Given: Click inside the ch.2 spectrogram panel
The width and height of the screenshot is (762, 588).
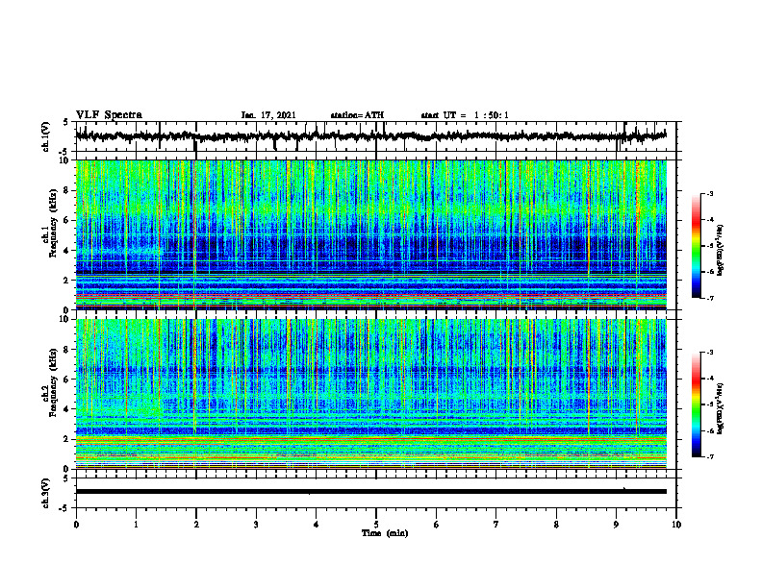Looking at the screenshot, I should pos(371,394).
